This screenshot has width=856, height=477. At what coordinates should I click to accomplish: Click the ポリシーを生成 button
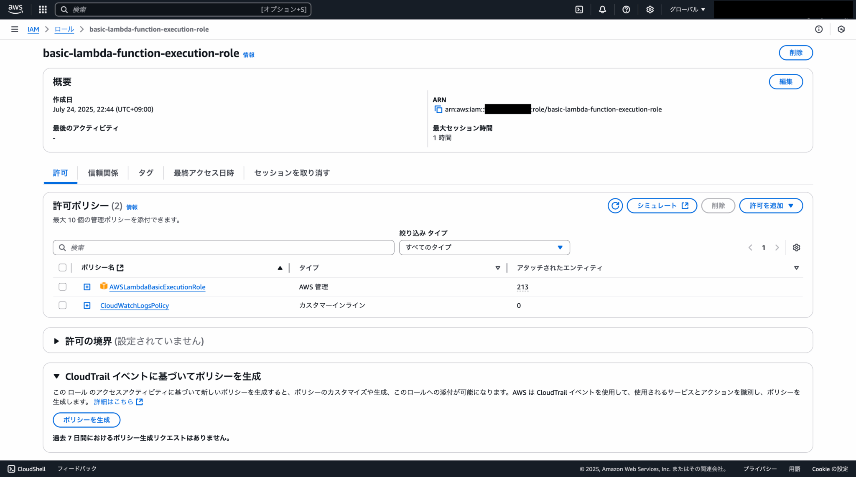87,420
